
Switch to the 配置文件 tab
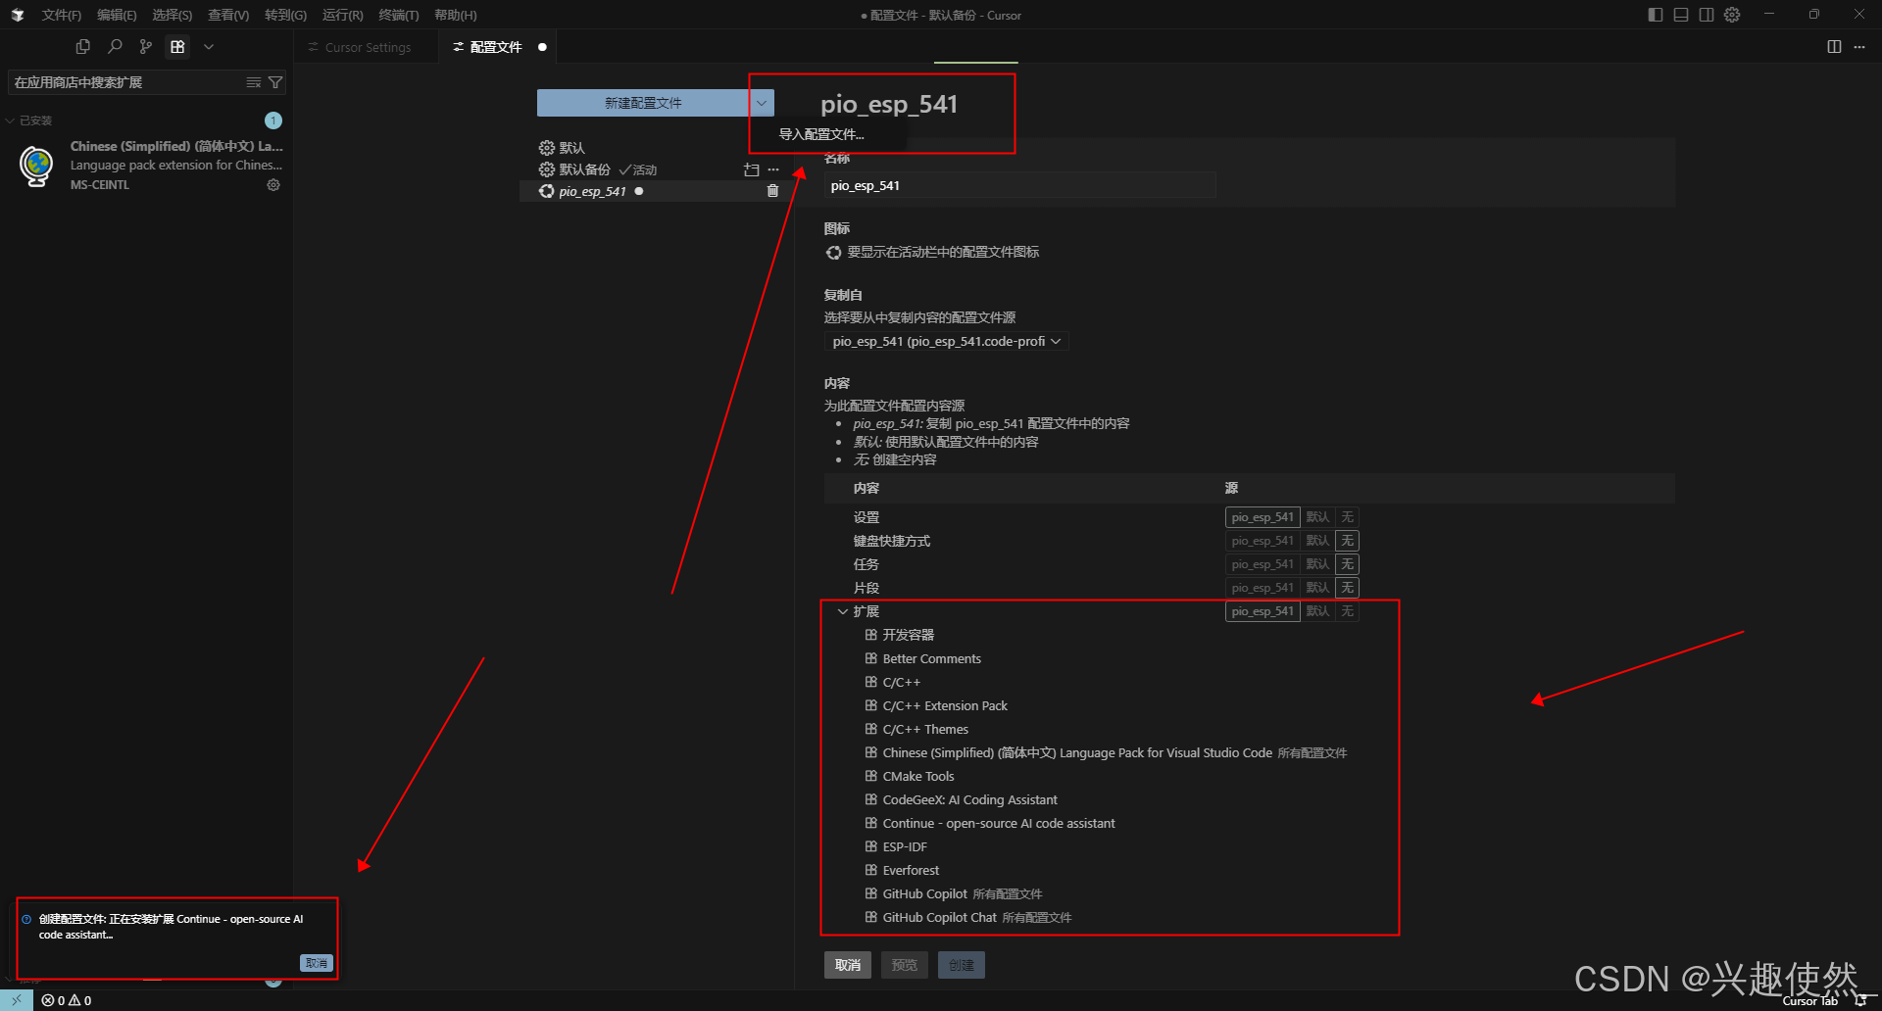[496, 47]
